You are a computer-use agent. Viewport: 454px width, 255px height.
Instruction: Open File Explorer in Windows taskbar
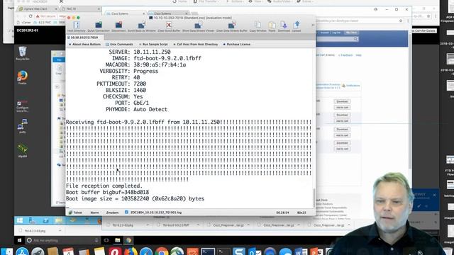coord(117,240)
